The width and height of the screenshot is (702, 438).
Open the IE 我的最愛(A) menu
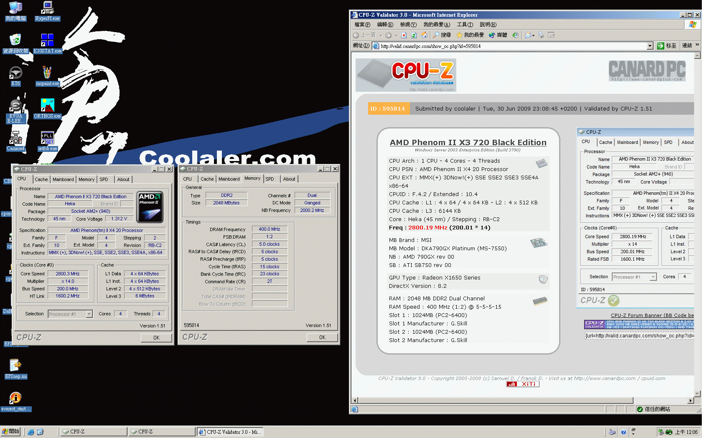pos(437,25)
